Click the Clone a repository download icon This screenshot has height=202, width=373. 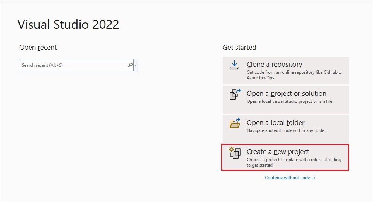[234, 65]
